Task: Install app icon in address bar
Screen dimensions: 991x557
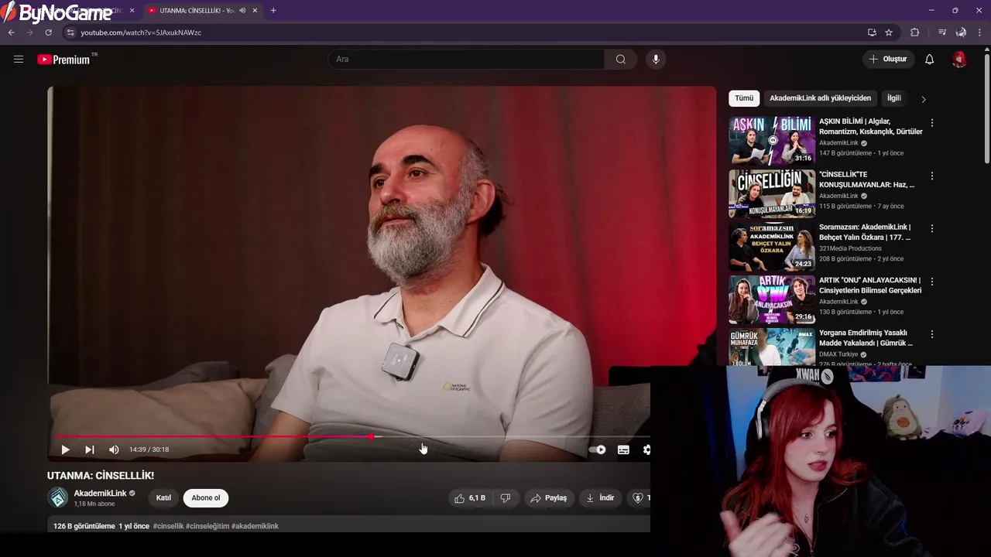Action: click(x=872, y=32)
